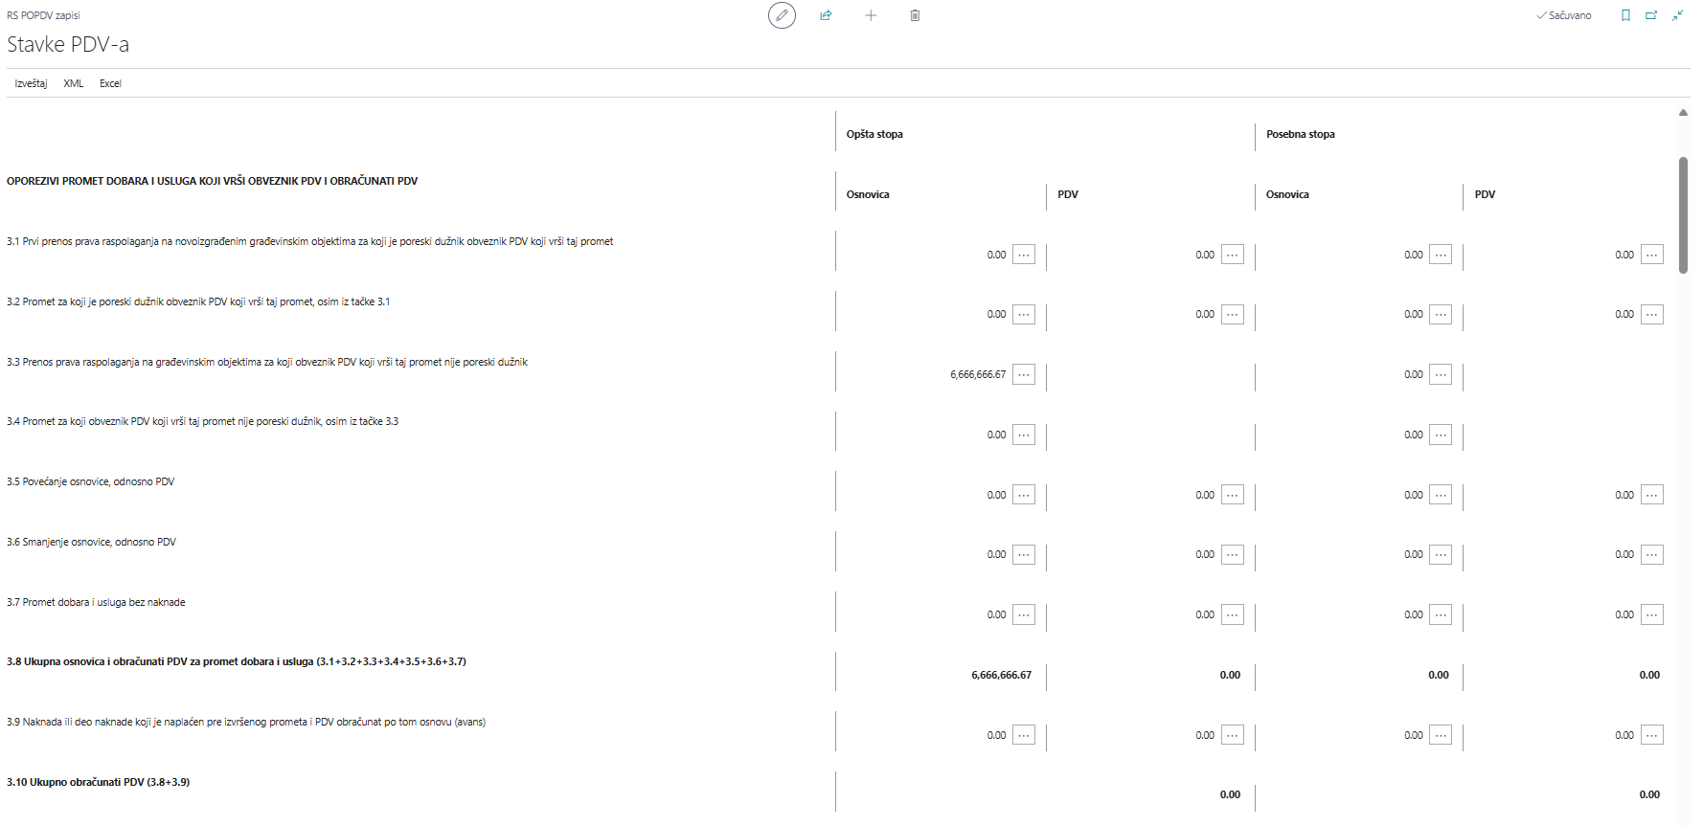Open page in new window icon
This screenshot has width=1703, height=826.
pos(1651,15)
